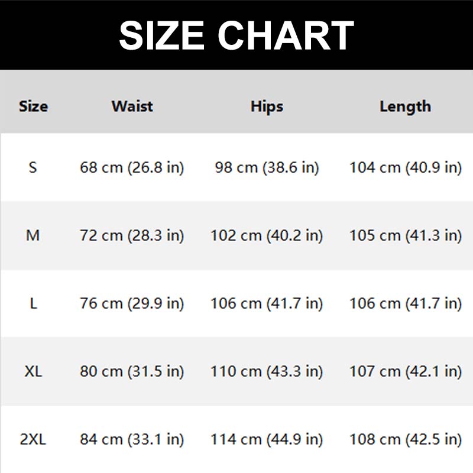Click the SIZE CHART title banner
The width and height of the screenshot is (473, 473).
pos(237,34)
